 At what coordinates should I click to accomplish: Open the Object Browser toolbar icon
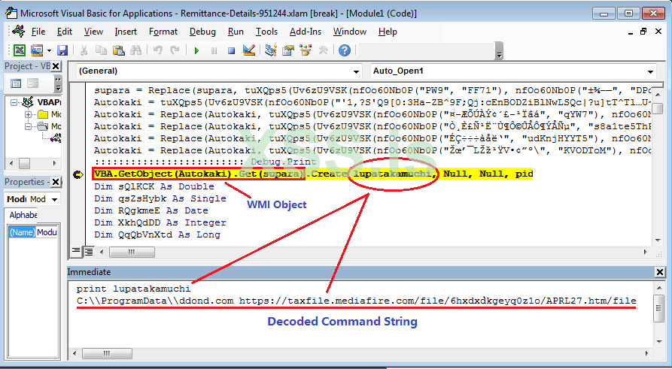click(x=306, y=50)
